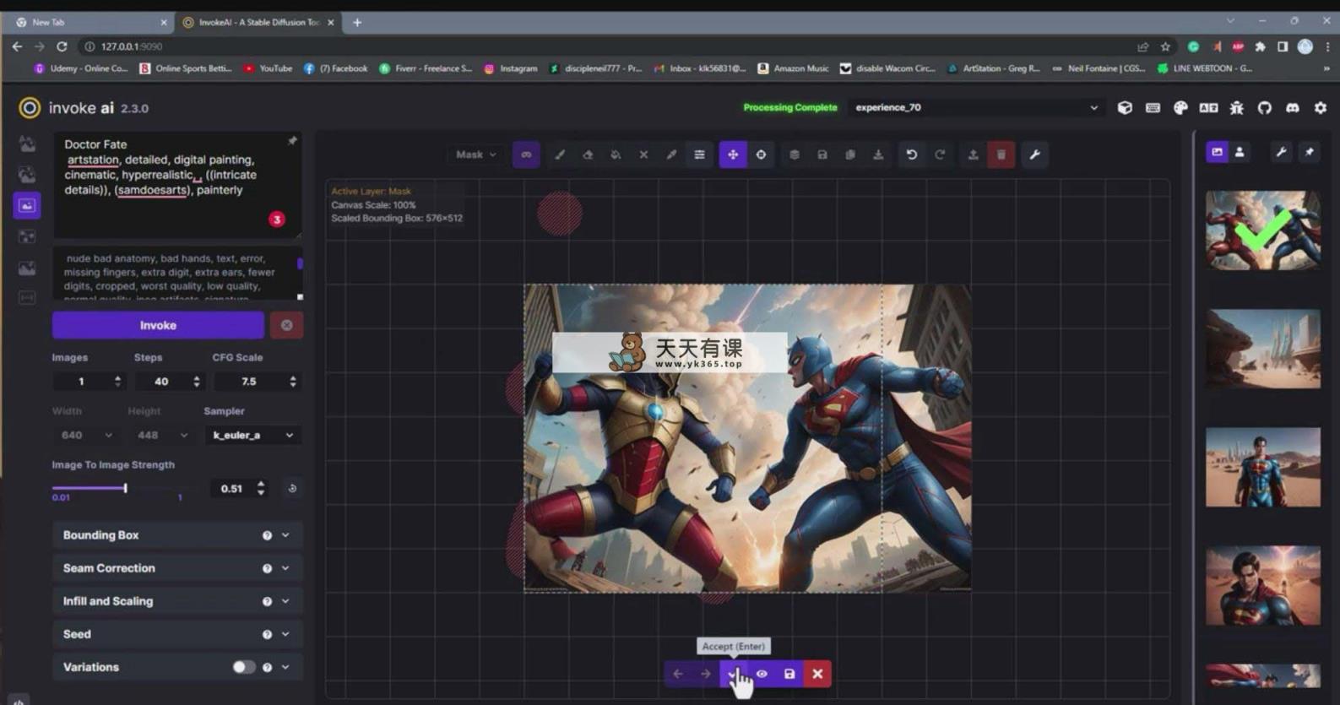The height and width of the screenshot is (705, 1340).
Task: Open the Post Processing tab icon
Action: (27, 268)
